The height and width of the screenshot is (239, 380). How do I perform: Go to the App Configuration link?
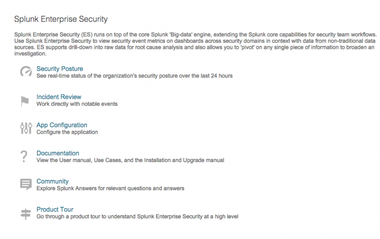click(62, 125)
